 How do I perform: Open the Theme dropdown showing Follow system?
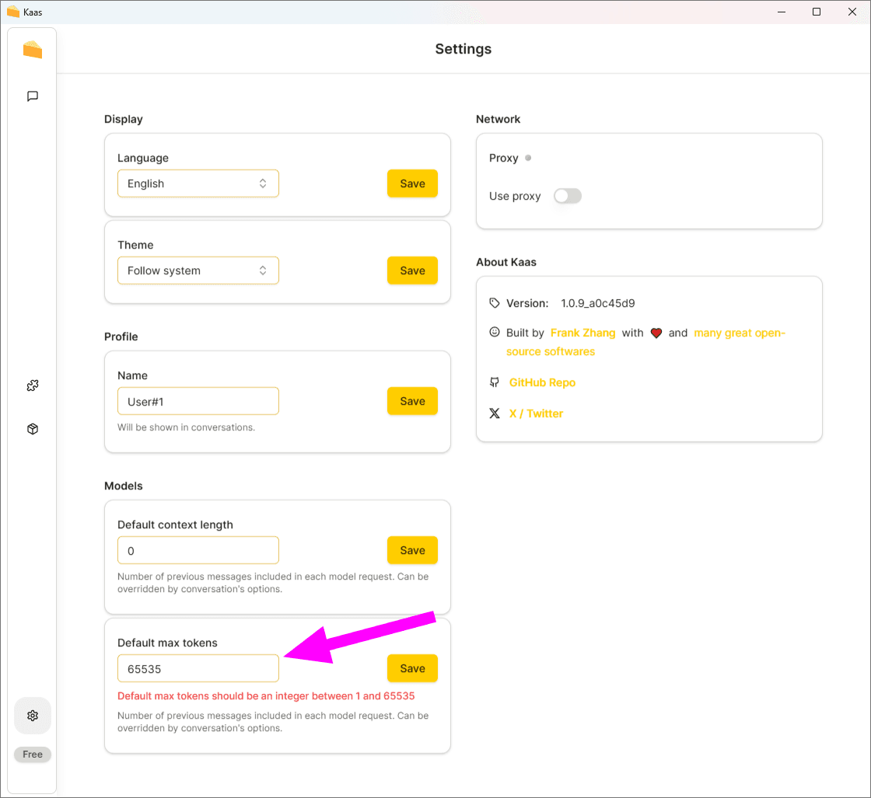coord(198,270)
